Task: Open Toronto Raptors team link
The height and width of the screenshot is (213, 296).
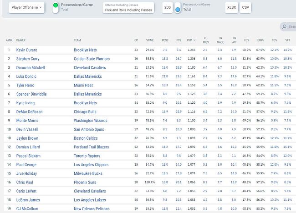Action: (87, 156)
